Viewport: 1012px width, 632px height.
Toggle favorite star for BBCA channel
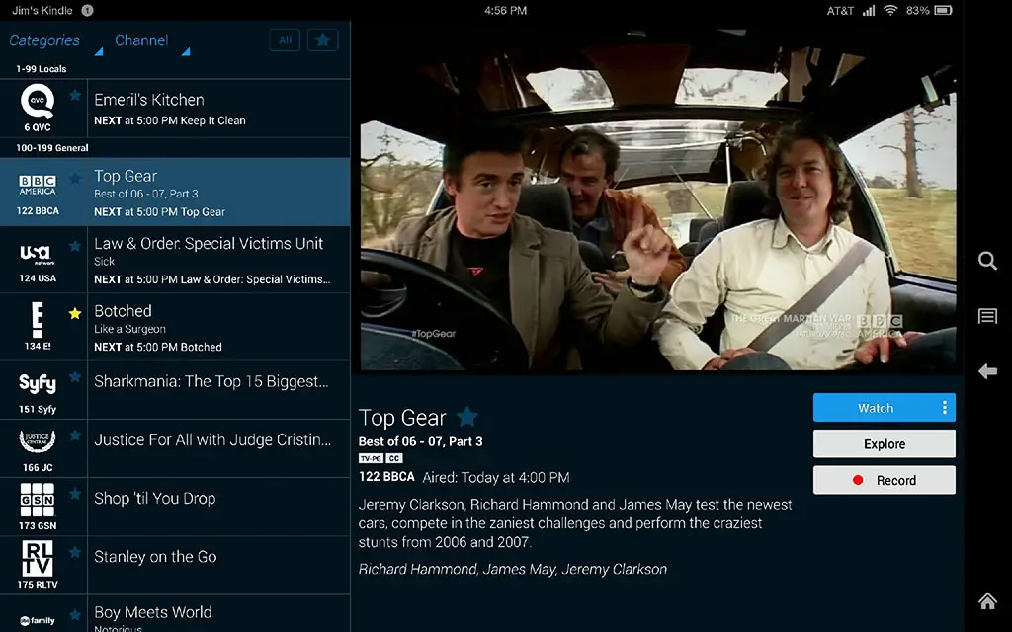click(75, 178)
